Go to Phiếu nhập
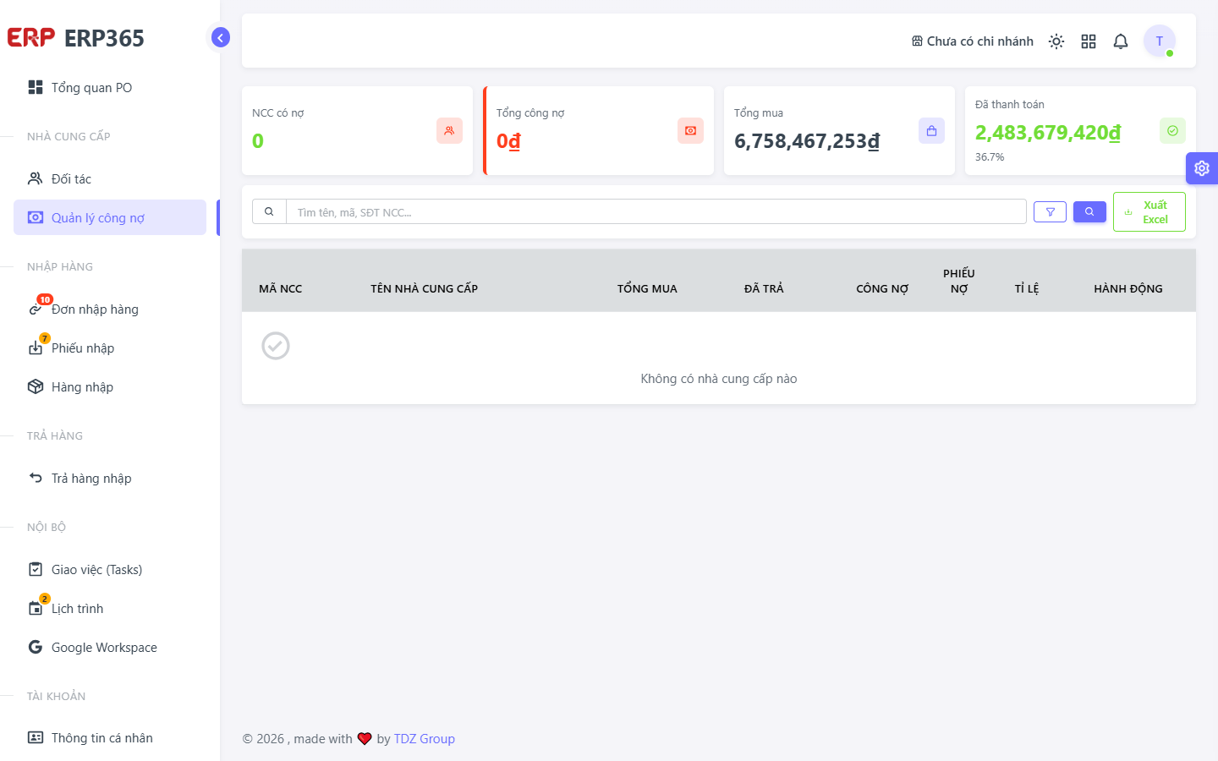Viewport: 1218px width, 761px height. pyautogui.click(x=110, y=348)
